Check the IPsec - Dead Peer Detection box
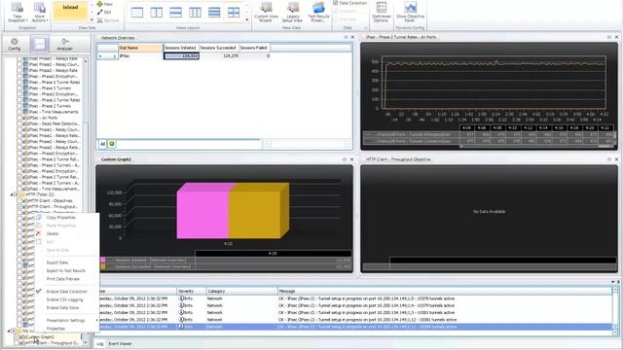 (19, 123)
